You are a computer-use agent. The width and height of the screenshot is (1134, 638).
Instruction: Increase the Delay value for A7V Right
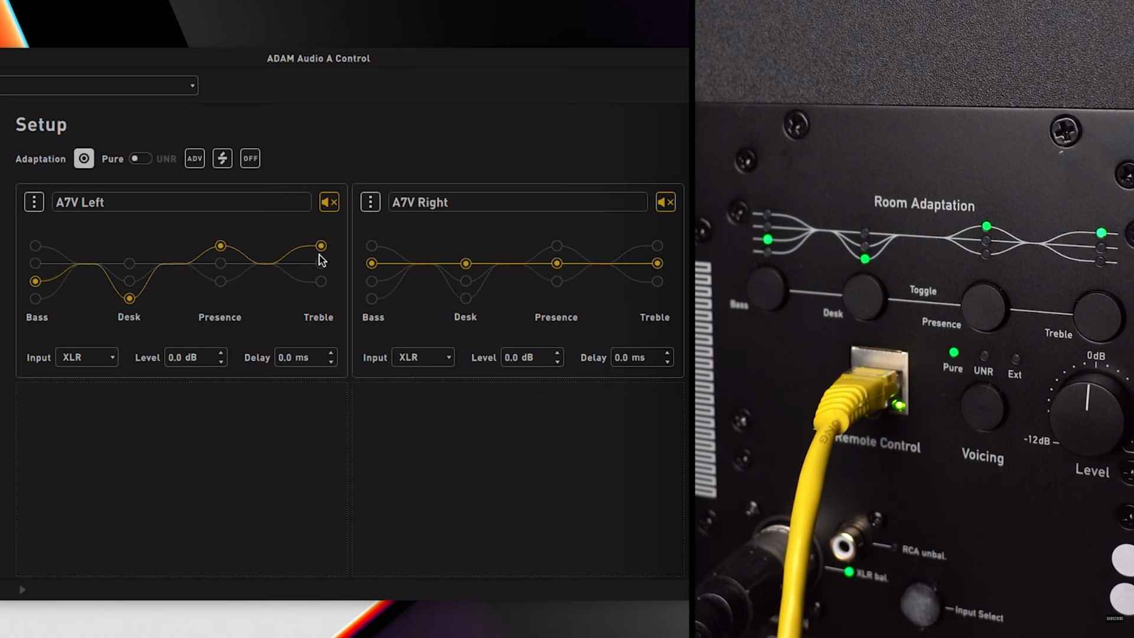pyautogui.click(x=667, y=353)
